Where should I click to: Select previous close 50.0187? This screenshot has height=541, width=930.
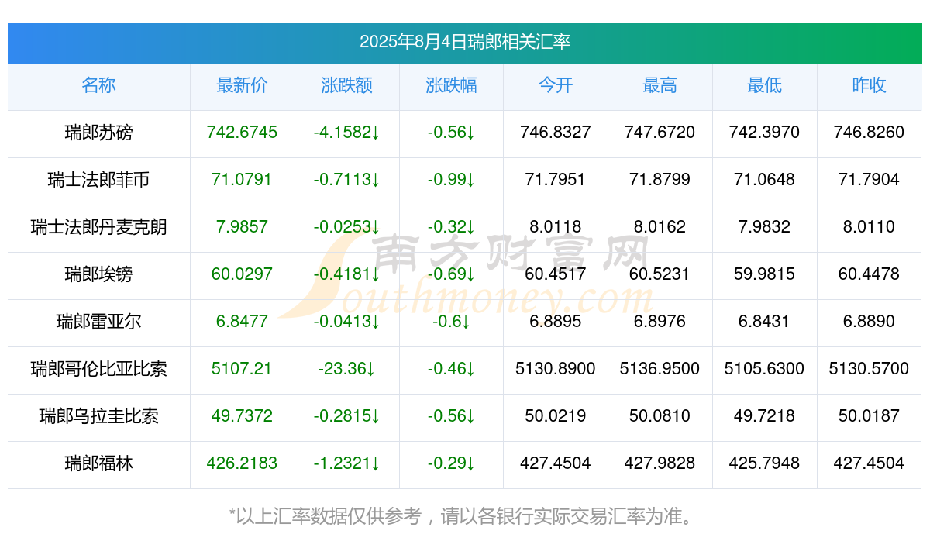pos(869,415)
